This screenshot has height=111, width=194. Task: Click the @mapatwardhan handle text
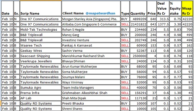100,13
